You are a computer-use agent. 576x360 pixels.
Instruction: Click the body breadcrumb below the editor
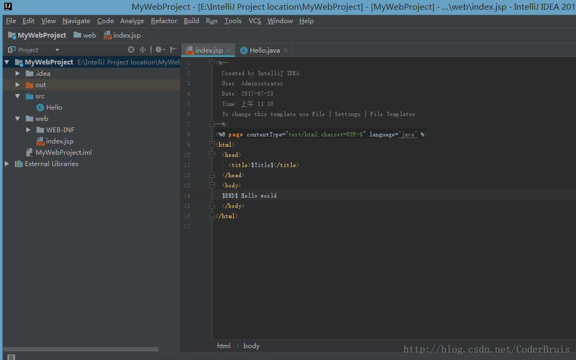(x=251, y=345)
